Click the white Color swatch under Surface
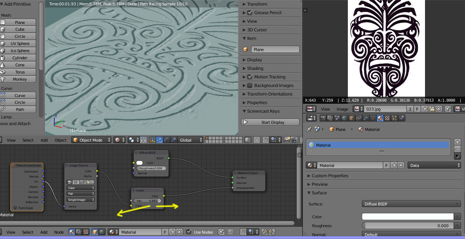465x239 pixels. [x=407, y=217]
